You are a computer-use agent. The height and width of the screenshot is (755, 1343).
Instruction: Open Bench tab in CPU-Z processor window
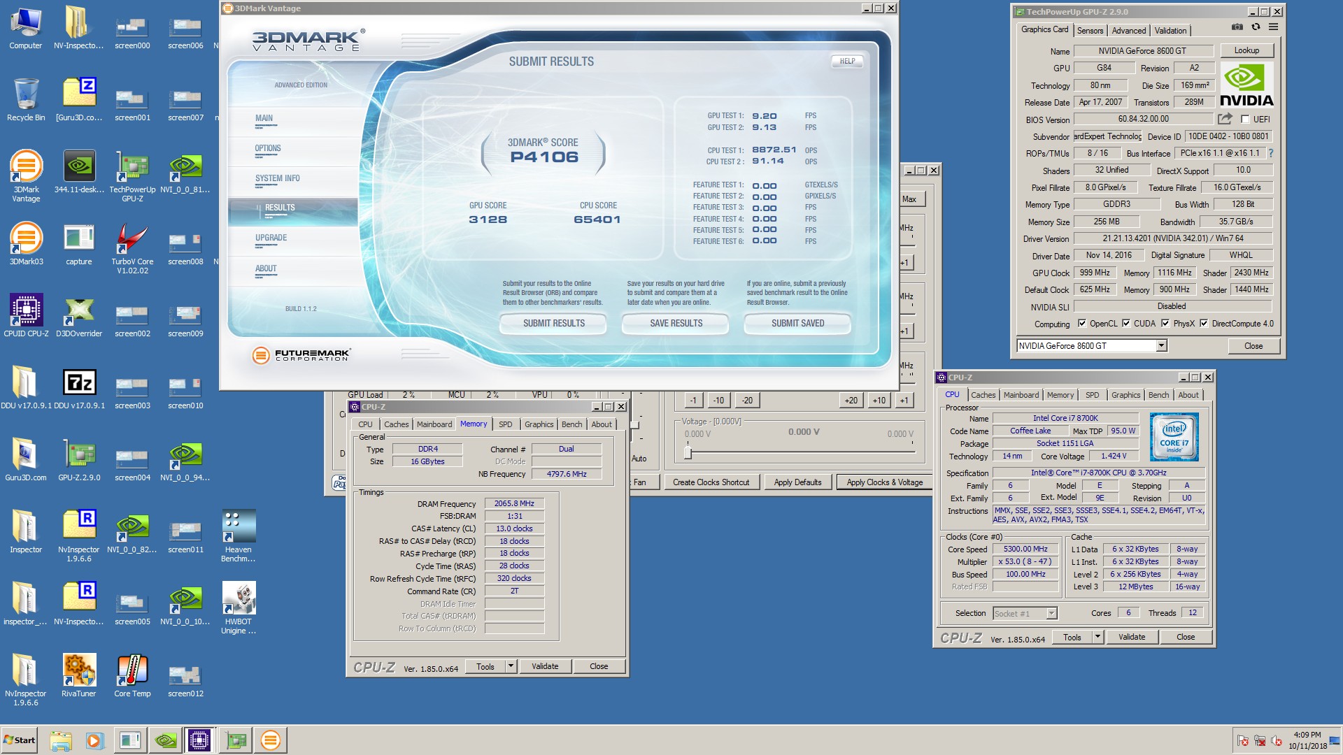coord(1158,395)
